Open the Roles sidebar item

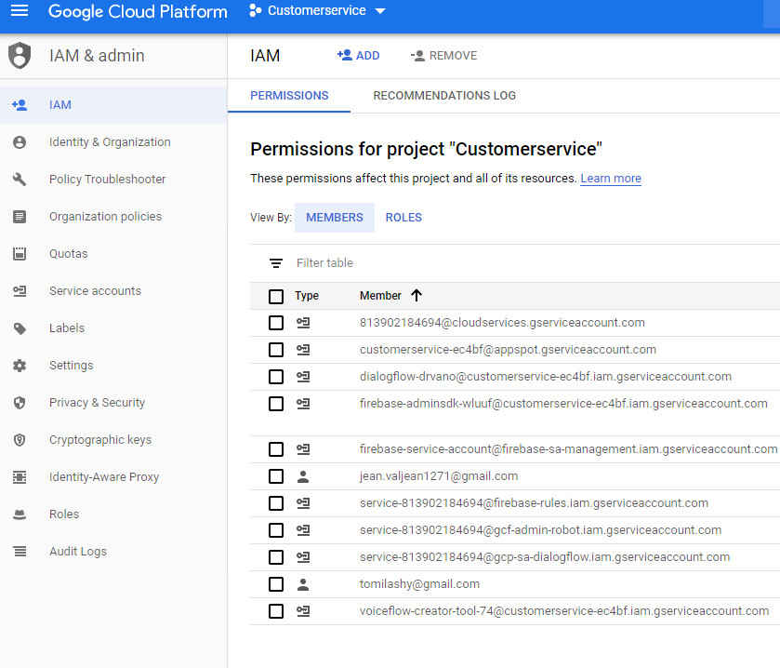pyautogui.click(x=113, y=514)
